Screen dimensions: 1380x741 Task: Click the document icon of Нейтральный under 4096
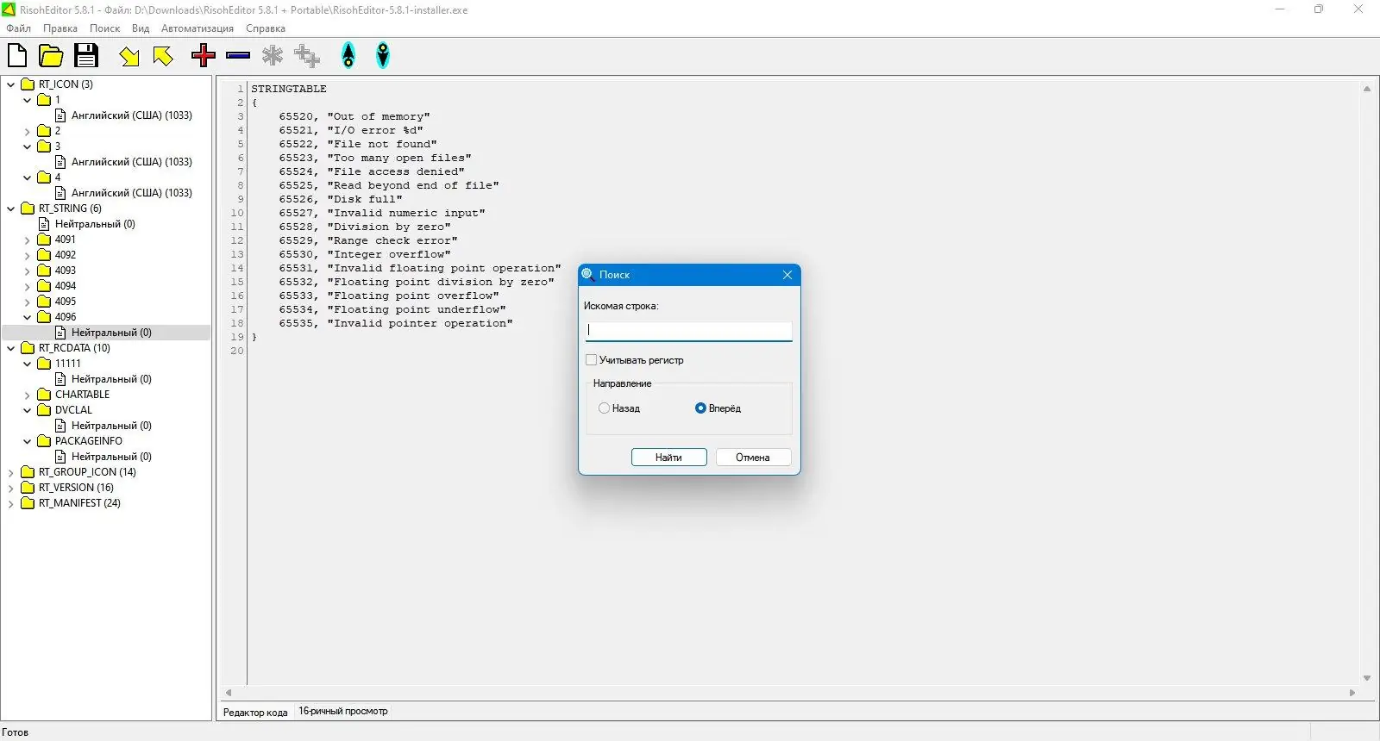[60, 333]
